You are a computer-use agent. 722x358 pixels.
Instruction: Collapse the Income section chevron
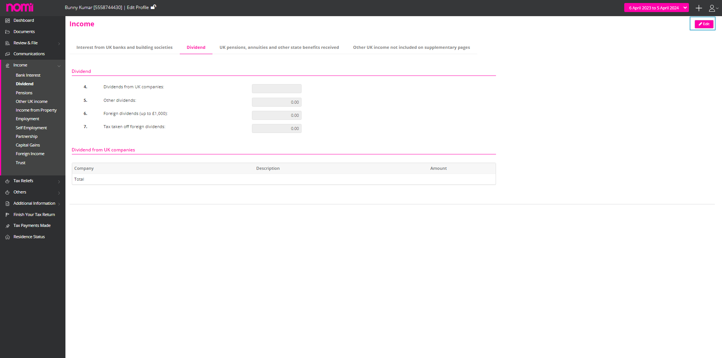click(59, 66)
